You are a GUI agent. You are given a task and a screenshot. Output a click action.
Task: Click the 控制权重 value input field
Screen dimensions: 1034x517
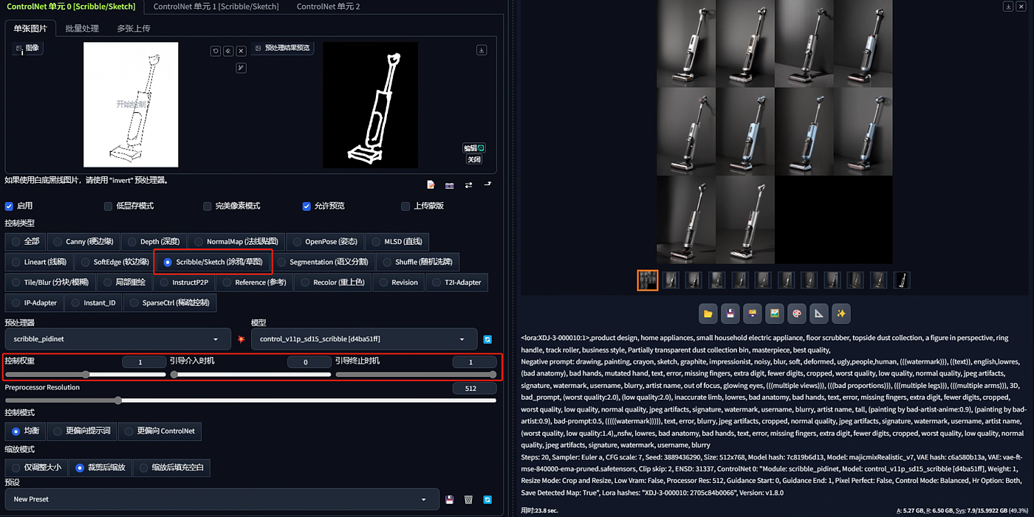click(143, 362)
